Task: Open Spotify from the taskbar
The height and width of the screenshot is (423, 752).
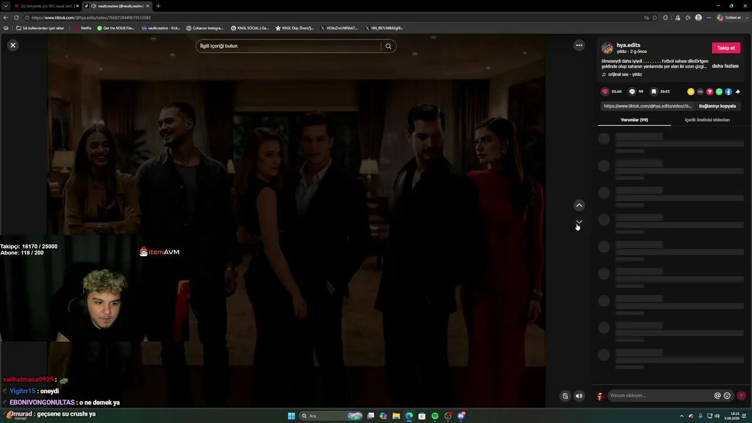Action: (x=435, y=416)
